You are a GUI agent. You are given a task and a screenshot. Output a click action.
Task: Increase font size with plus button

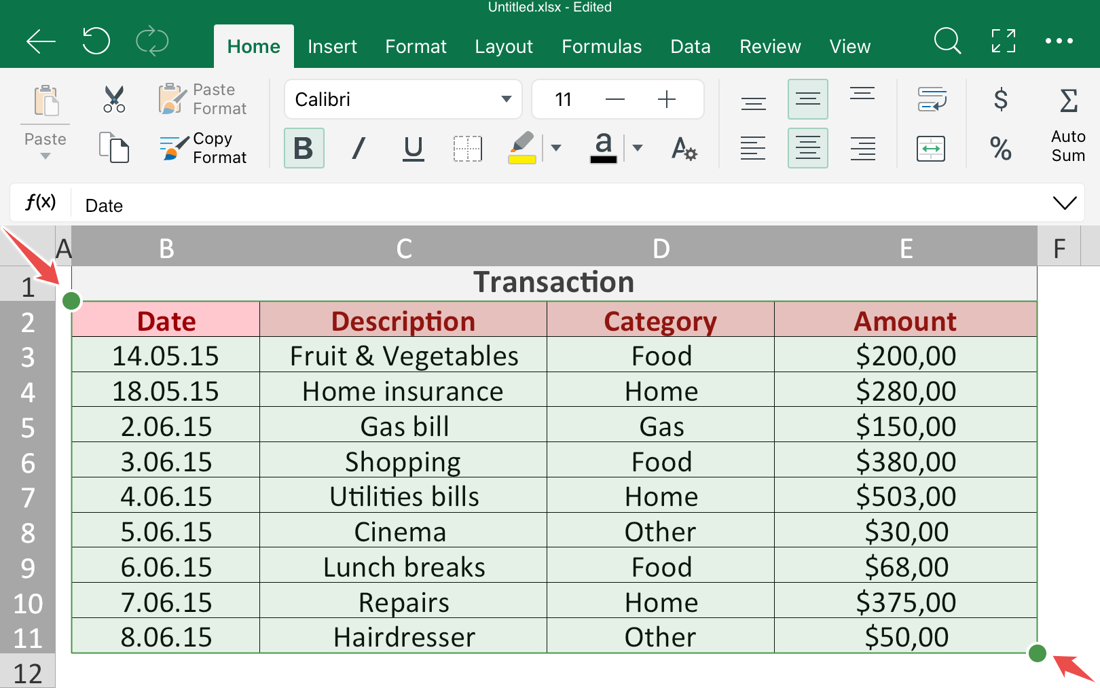667,99
